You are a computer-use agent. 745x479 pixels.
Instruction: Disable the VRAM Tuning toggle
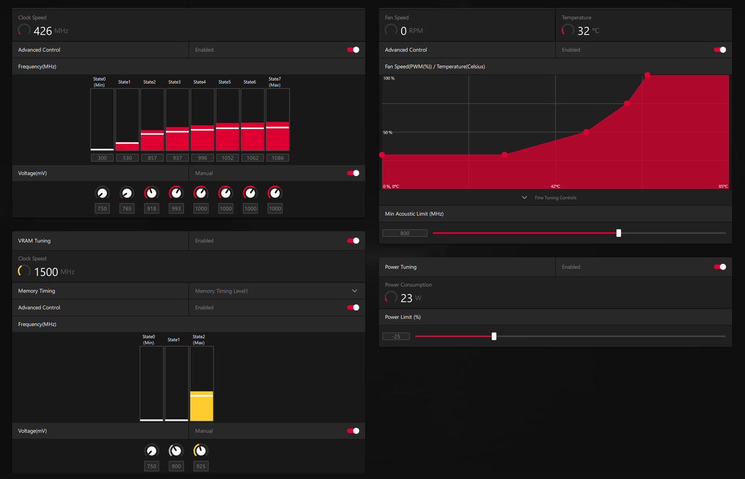click(353, 241)
